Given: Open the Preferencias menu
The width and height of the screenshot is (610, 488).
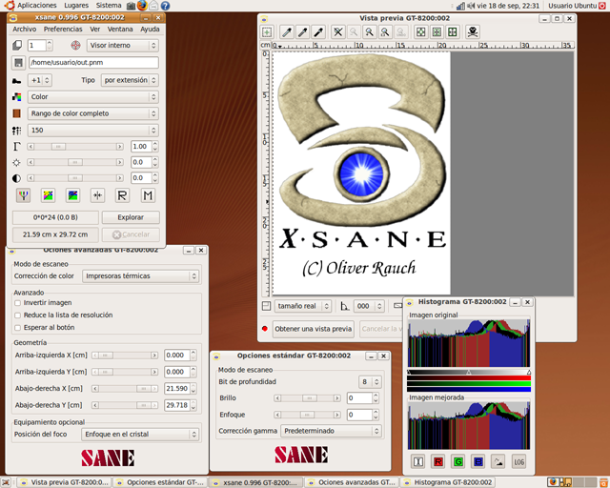Looking at the screenshot, I should [x=63, y=30].
